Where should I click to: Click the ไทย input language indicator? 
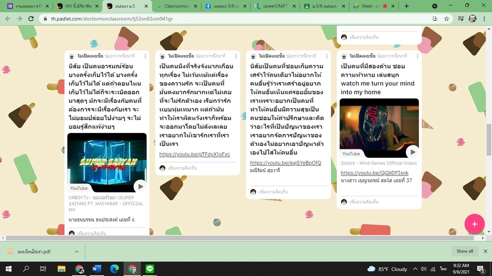(x=443, y=269)
